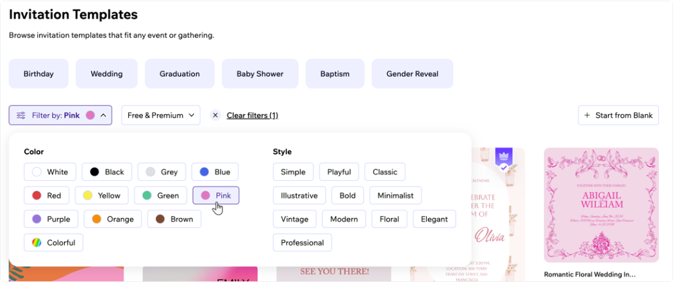The height and width of the screenshot is (282, 680).
Task: Toggle the Blue color filter
Action: tap(215, 172)
